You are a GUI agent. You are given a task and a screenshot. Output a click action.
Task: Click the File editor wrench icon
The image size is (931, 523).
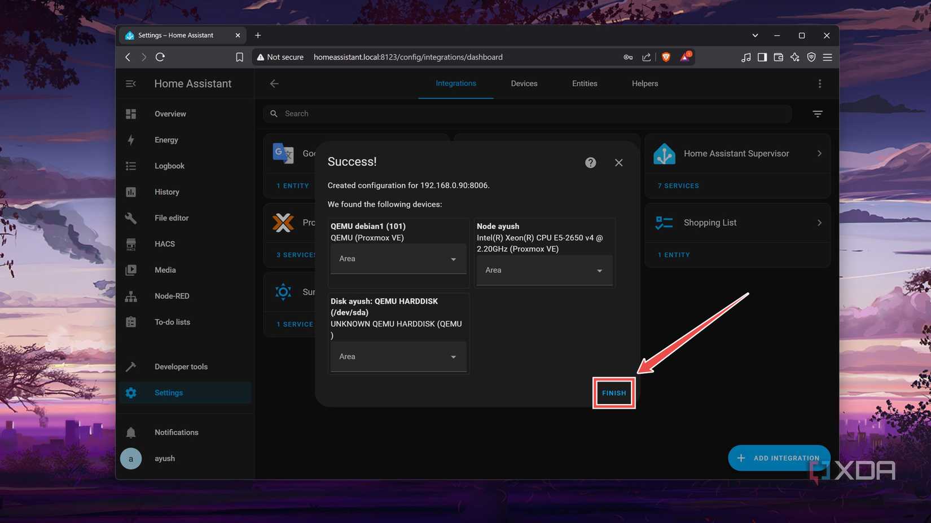130,218
